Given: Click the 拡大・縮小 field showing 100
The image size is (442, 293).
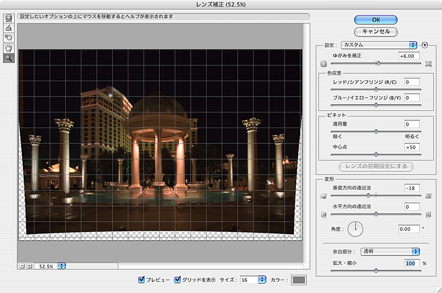Looking at the screenshot, I should pos(412,263).
